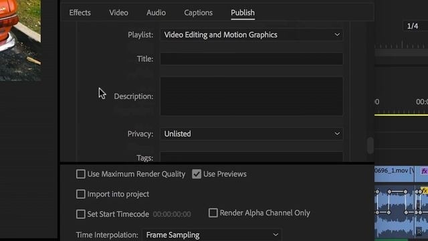This screenshot has width=428, height=241.
Task: Click the Tags input field
Action: pyautogui.click(x=251, y=157)
